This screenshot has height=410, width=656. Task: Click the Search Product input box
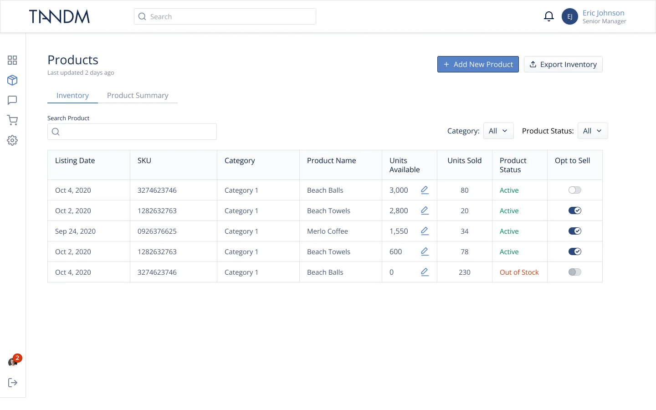(132, 132)
